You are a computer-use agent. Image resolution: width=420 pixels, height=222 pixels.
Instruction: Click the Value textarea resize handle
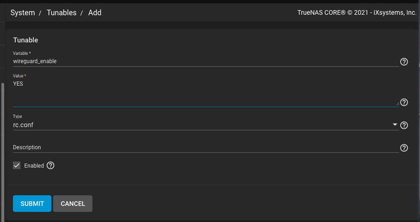click(397, 104)
